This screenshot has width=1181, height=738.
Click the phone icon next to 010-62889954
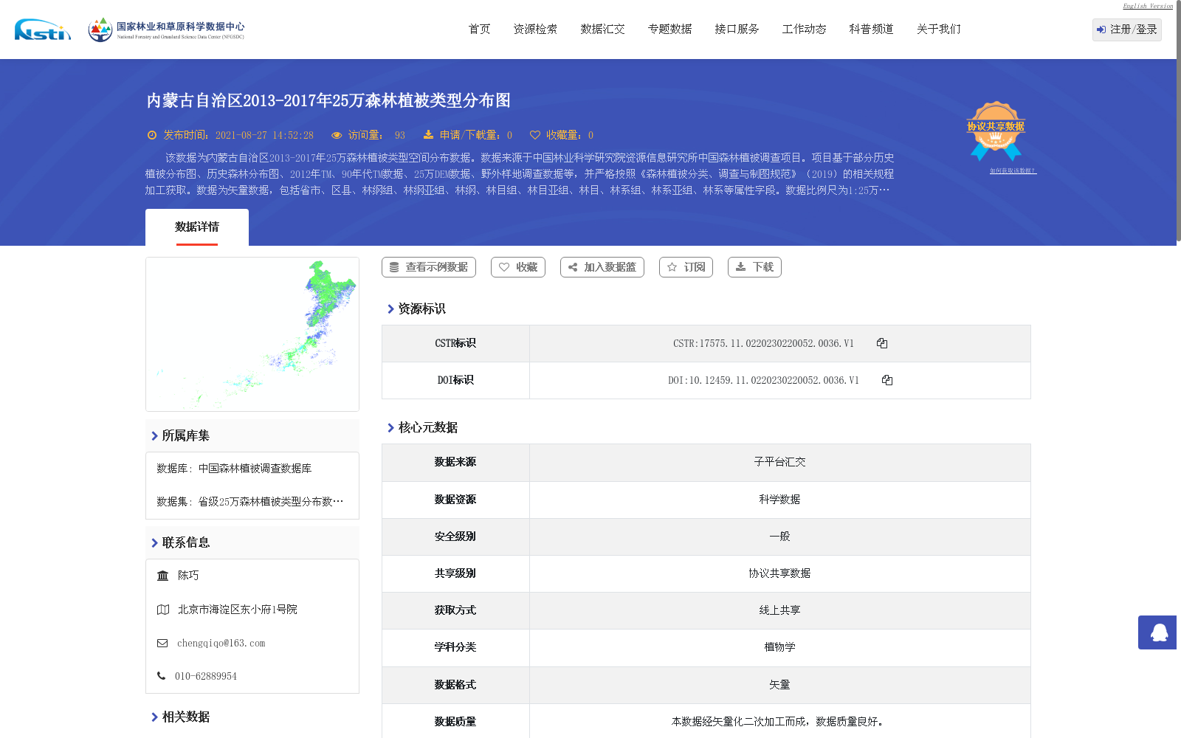click(x=161, y=676)
